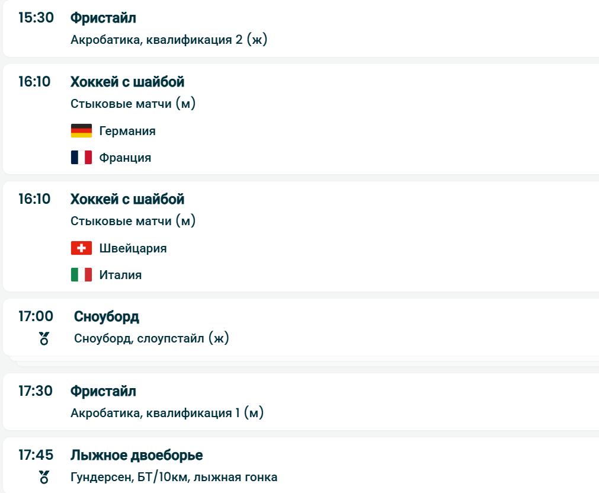Open the bold Сноуборд event heading
The width and height of the screenshot is (599, 493).
pos(107,317)
